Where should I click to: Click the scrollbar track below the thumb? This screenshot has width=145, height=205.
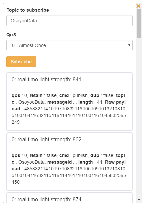tap(139, 118)
